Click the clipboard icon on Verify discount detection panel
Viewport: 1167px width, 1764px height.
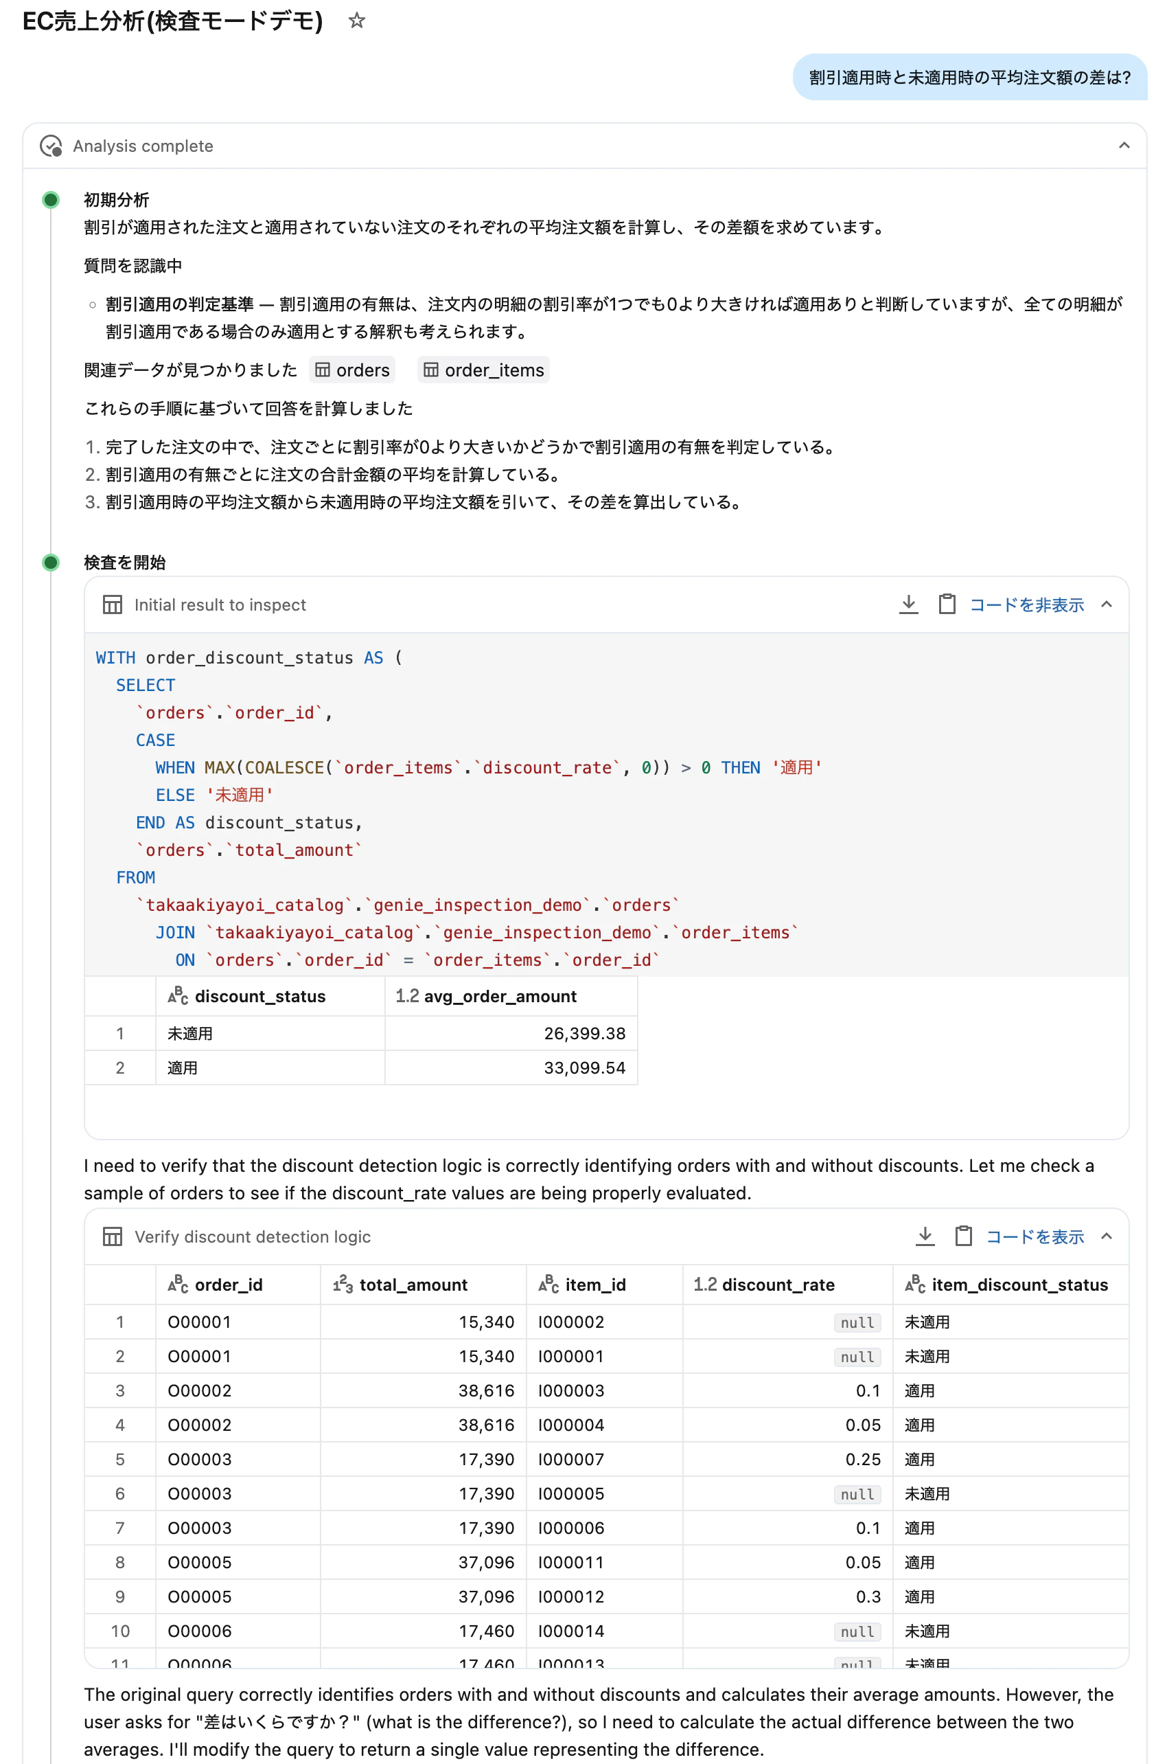pos(963,1237)
